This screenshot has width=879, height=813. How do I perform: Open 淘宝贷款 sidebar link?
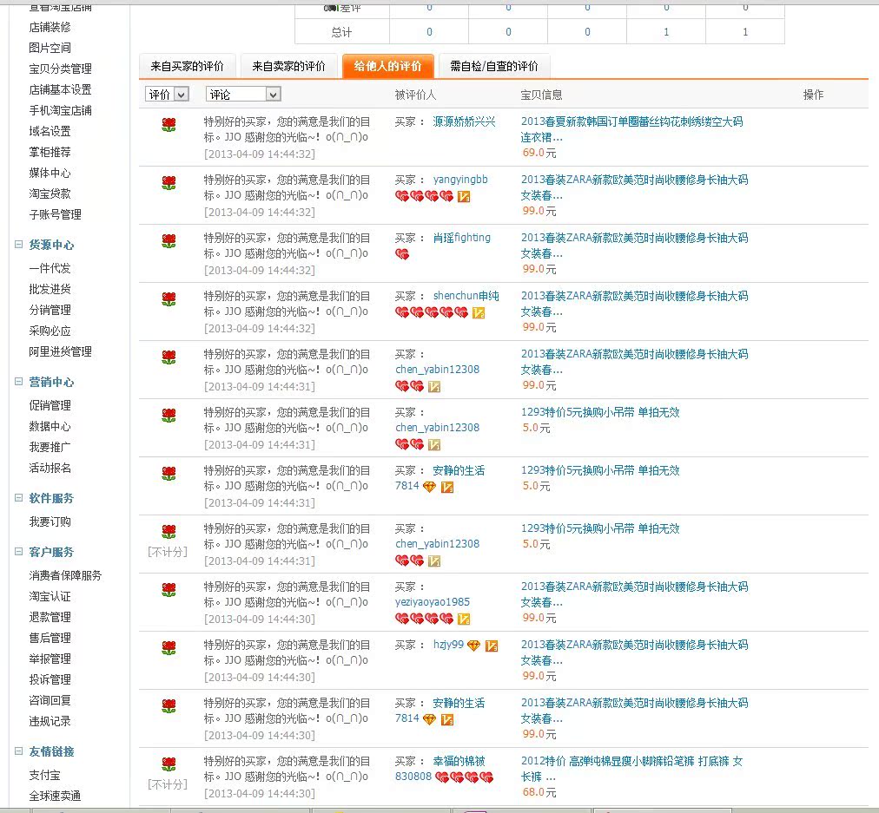point(50,193)
